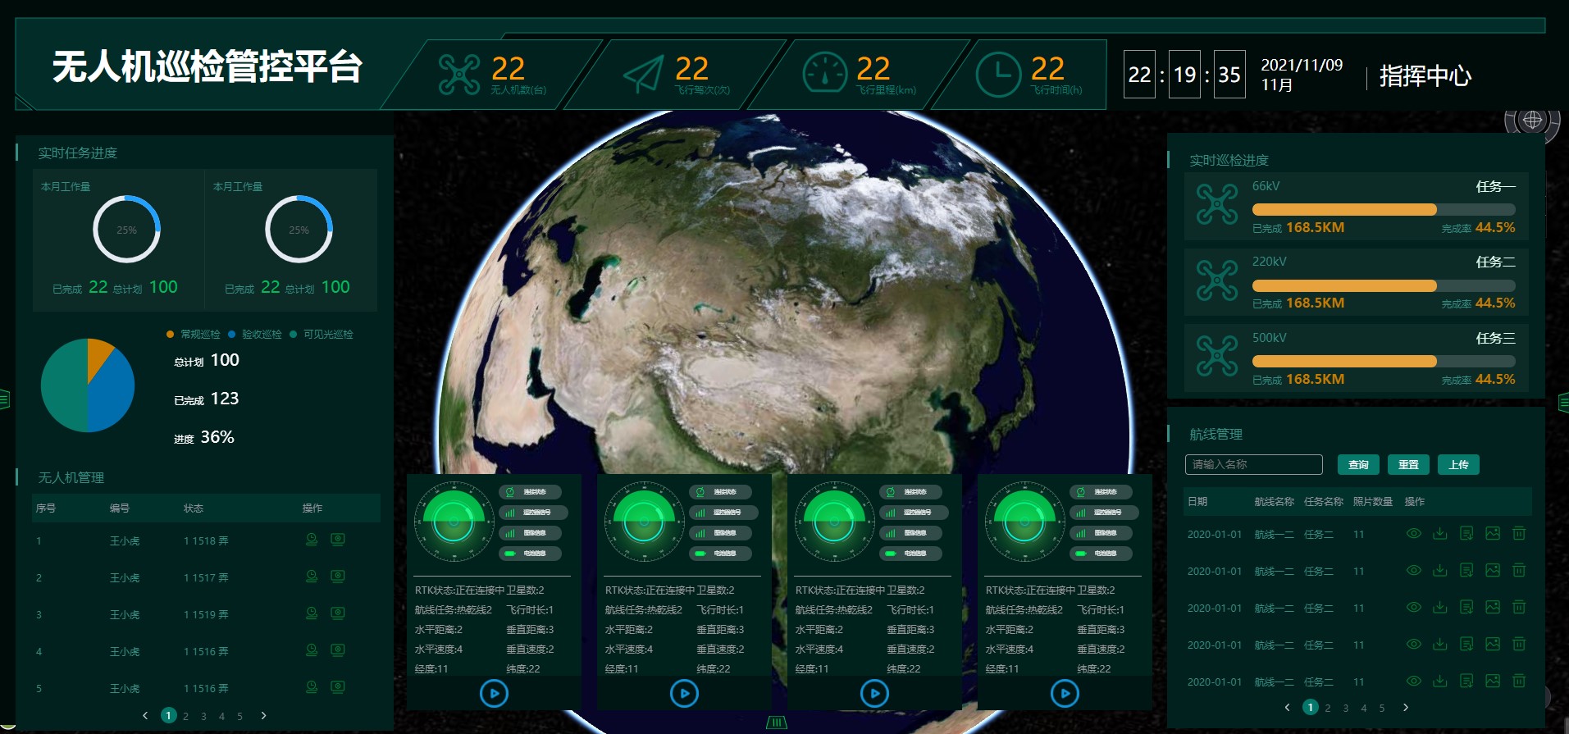Focus the 请输入名称 route name field

(1254, 465)
